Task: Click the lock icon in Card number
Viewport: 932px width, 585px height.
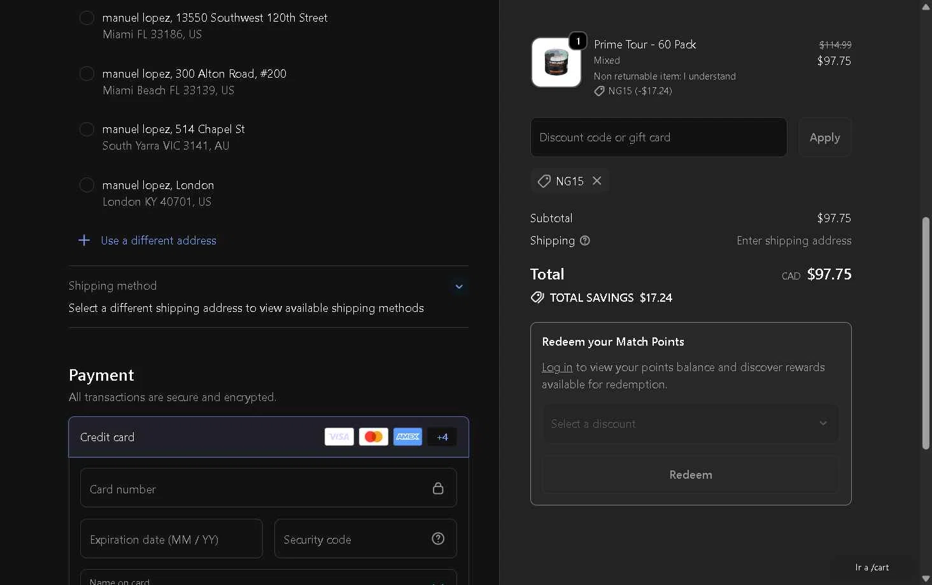Action: click(438, 488)
